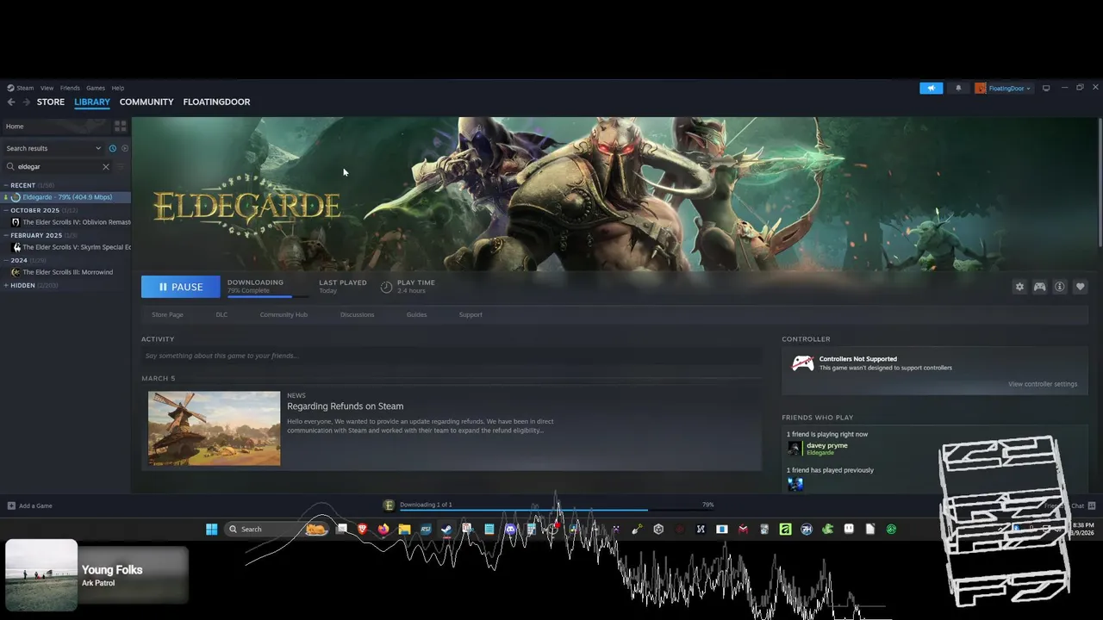Go to the STORE tab
This screenshot has height=620, width=1103.
pos(51,102)
